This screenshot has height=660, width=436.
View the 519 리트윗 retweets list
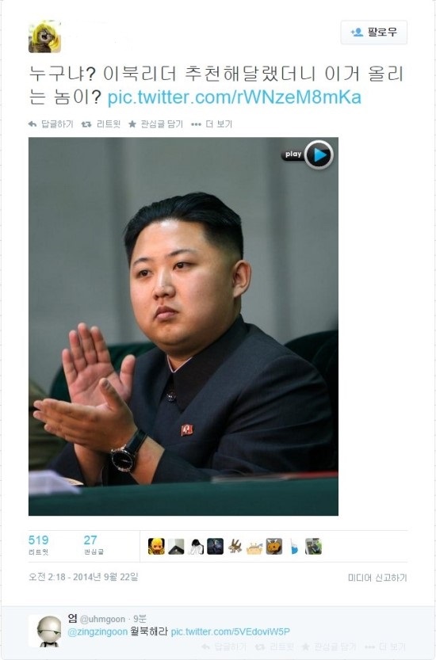(38, 545)
